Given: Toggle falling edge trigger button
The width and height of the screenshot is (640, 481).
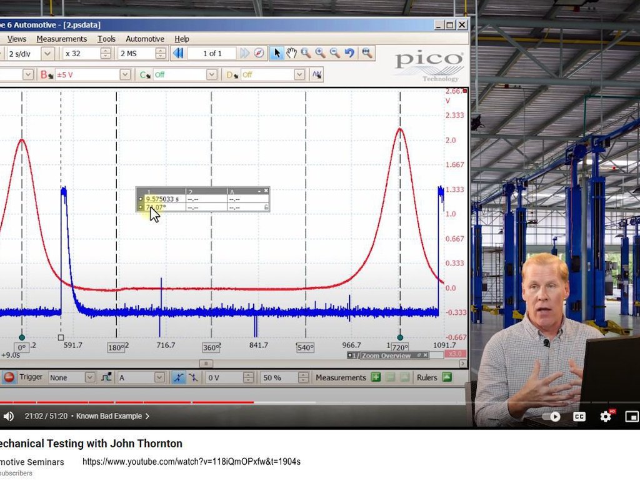Looking at the screenshot, I should point(193,377).
